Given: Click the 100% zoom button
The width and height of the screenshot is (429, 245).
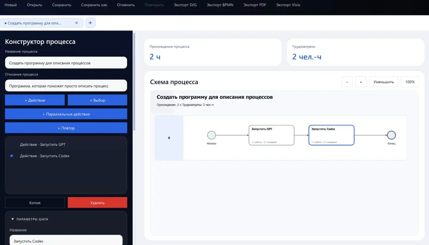Looking at the screenshot, I should pos(410,82).
